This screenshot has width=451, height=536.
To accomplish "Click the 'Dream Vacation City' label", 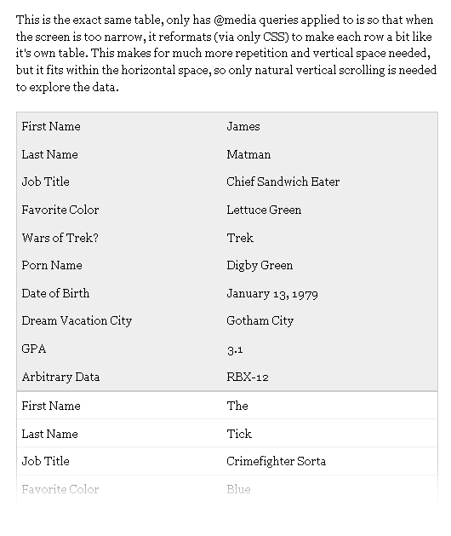I will coord(77,321).
